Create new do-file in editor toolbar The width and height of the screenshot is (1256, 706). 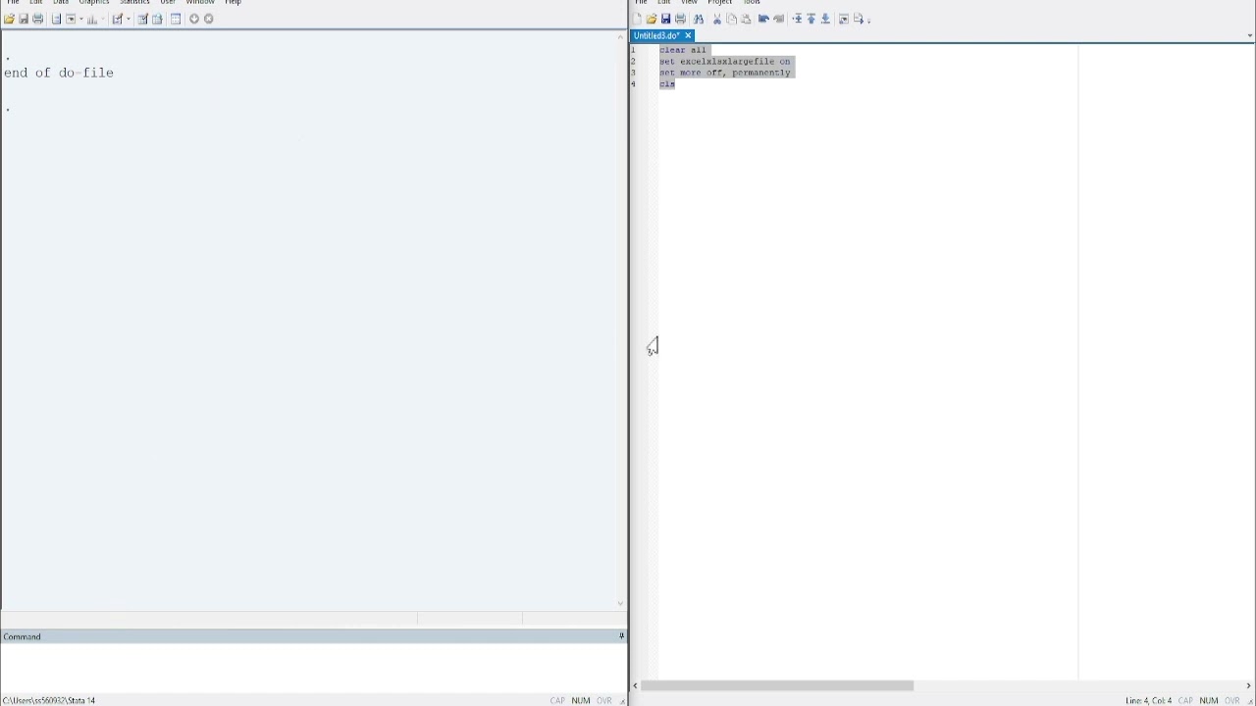[x=637, y=19]
